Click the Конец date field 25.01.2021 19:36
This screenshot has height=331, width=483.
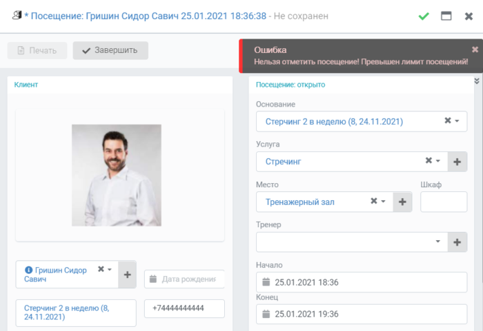362,314
